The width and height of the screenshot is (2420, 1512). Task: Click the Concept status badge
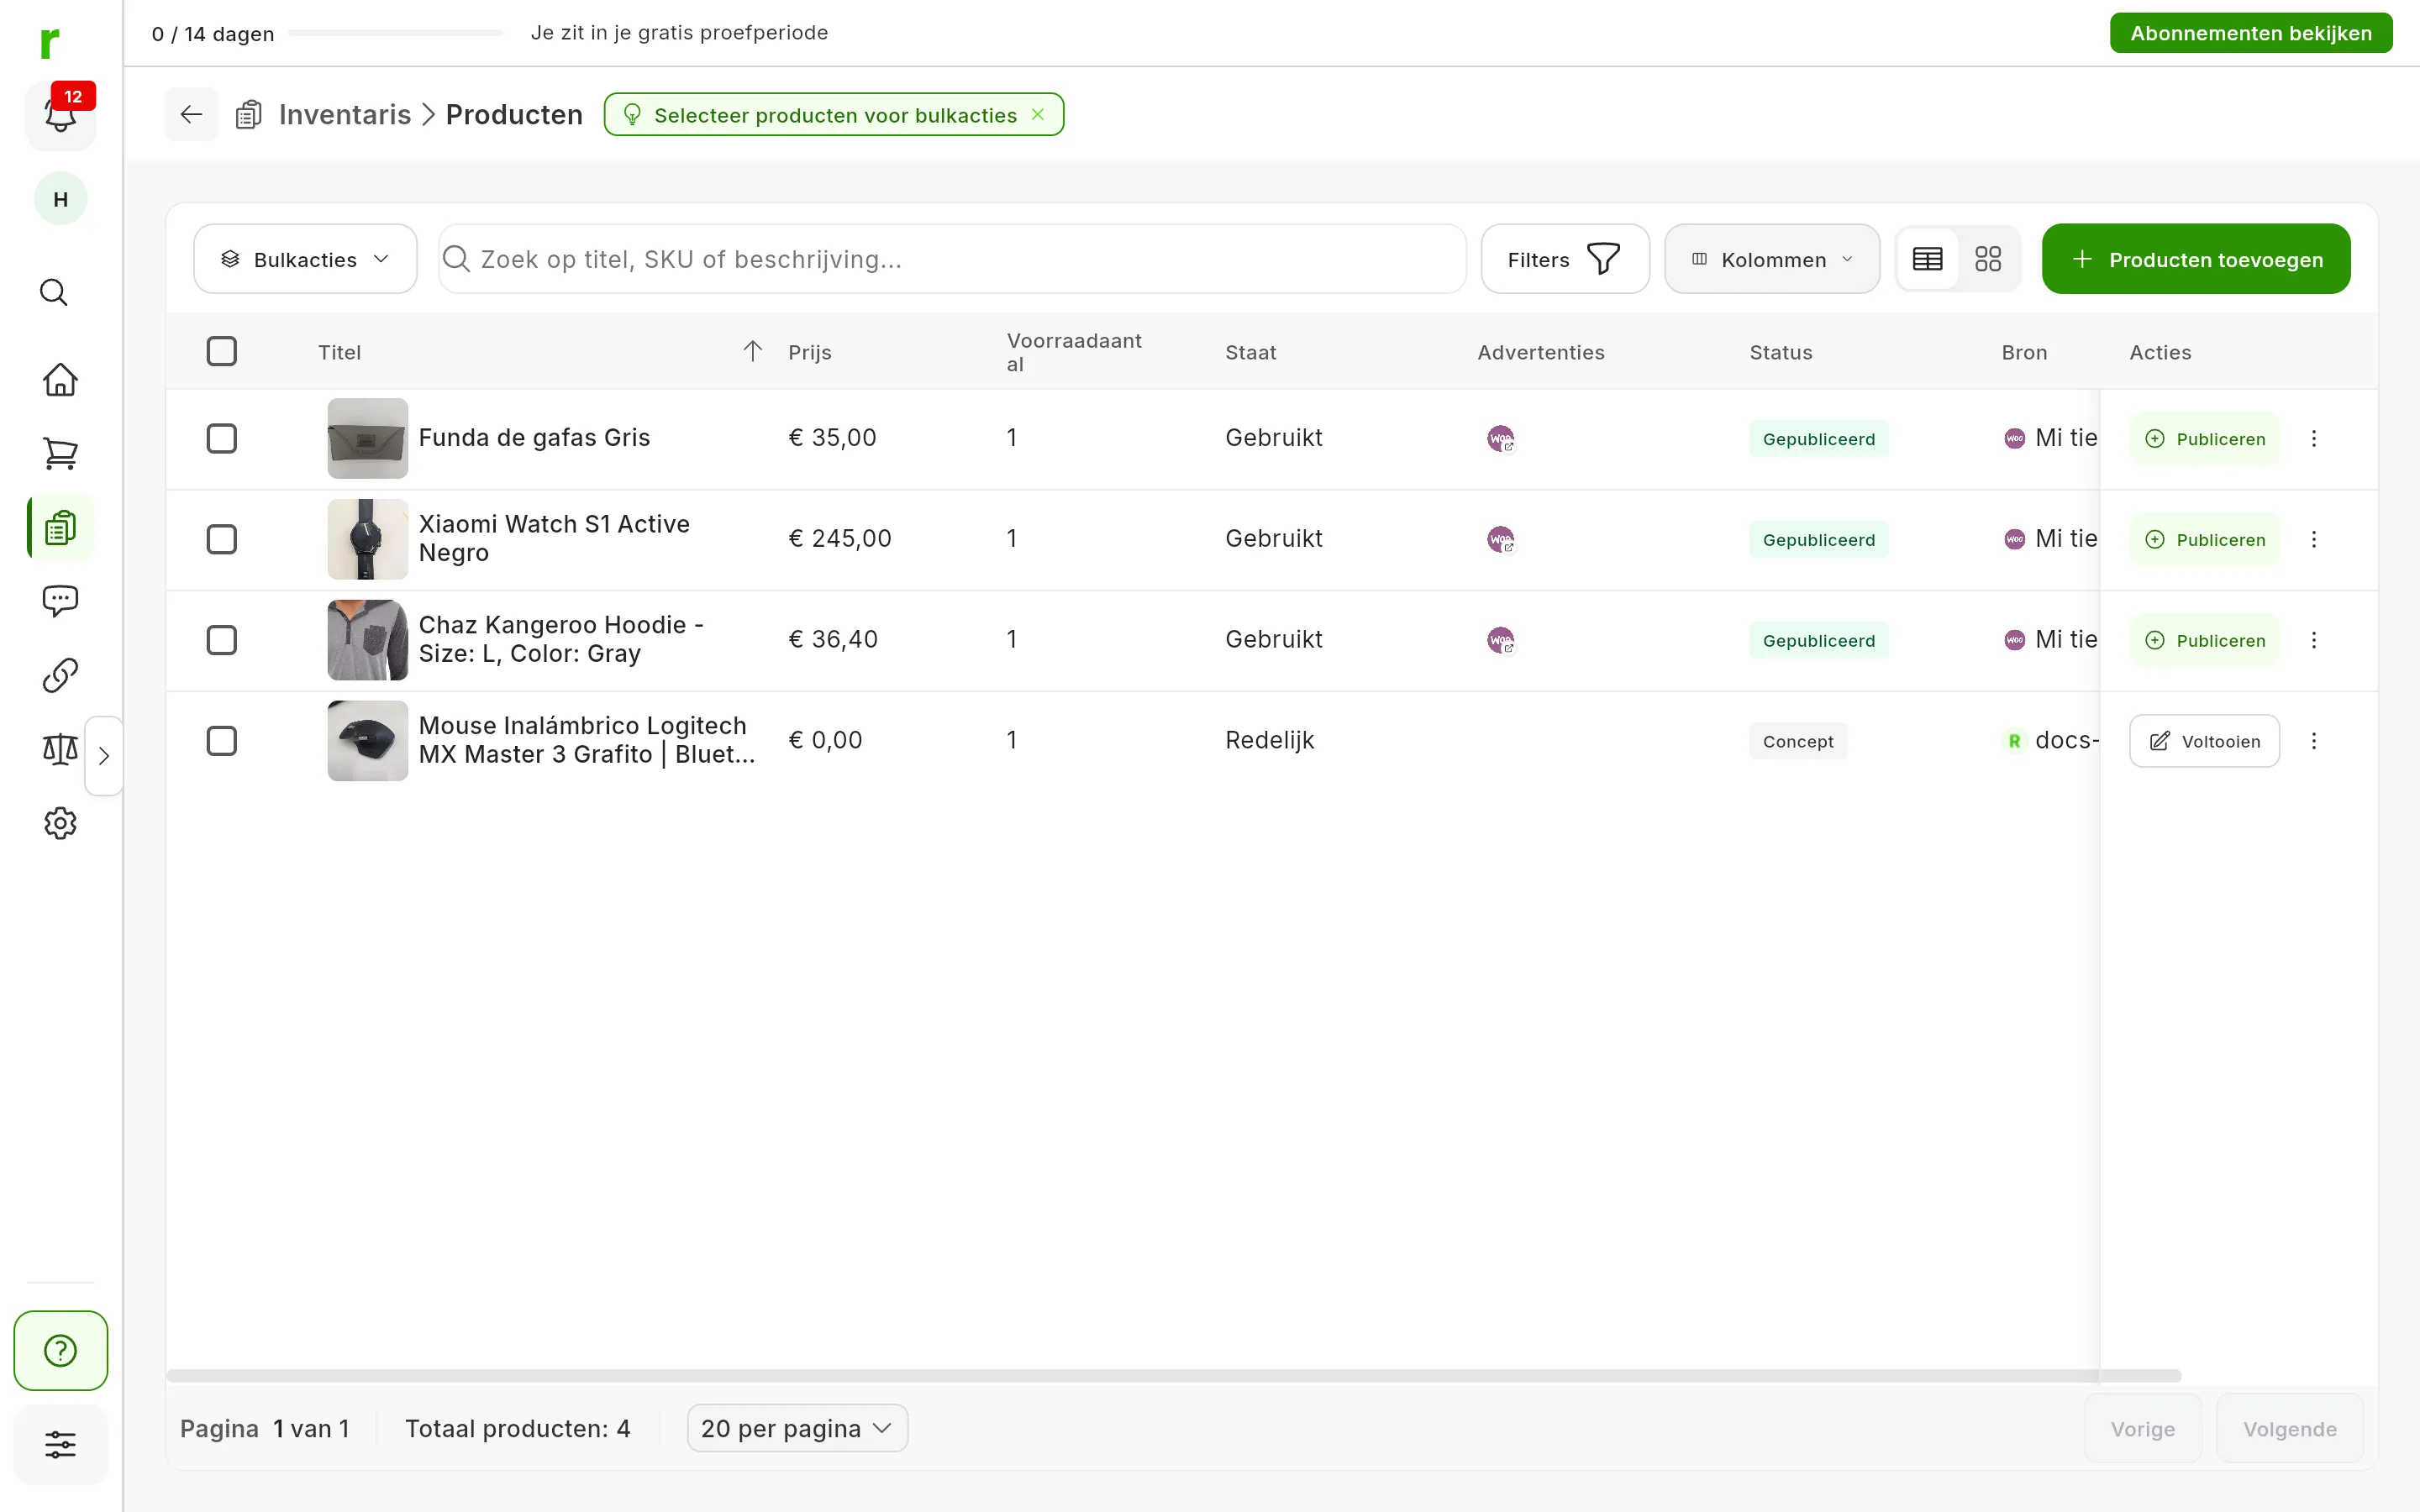[x=1798, y=741]
